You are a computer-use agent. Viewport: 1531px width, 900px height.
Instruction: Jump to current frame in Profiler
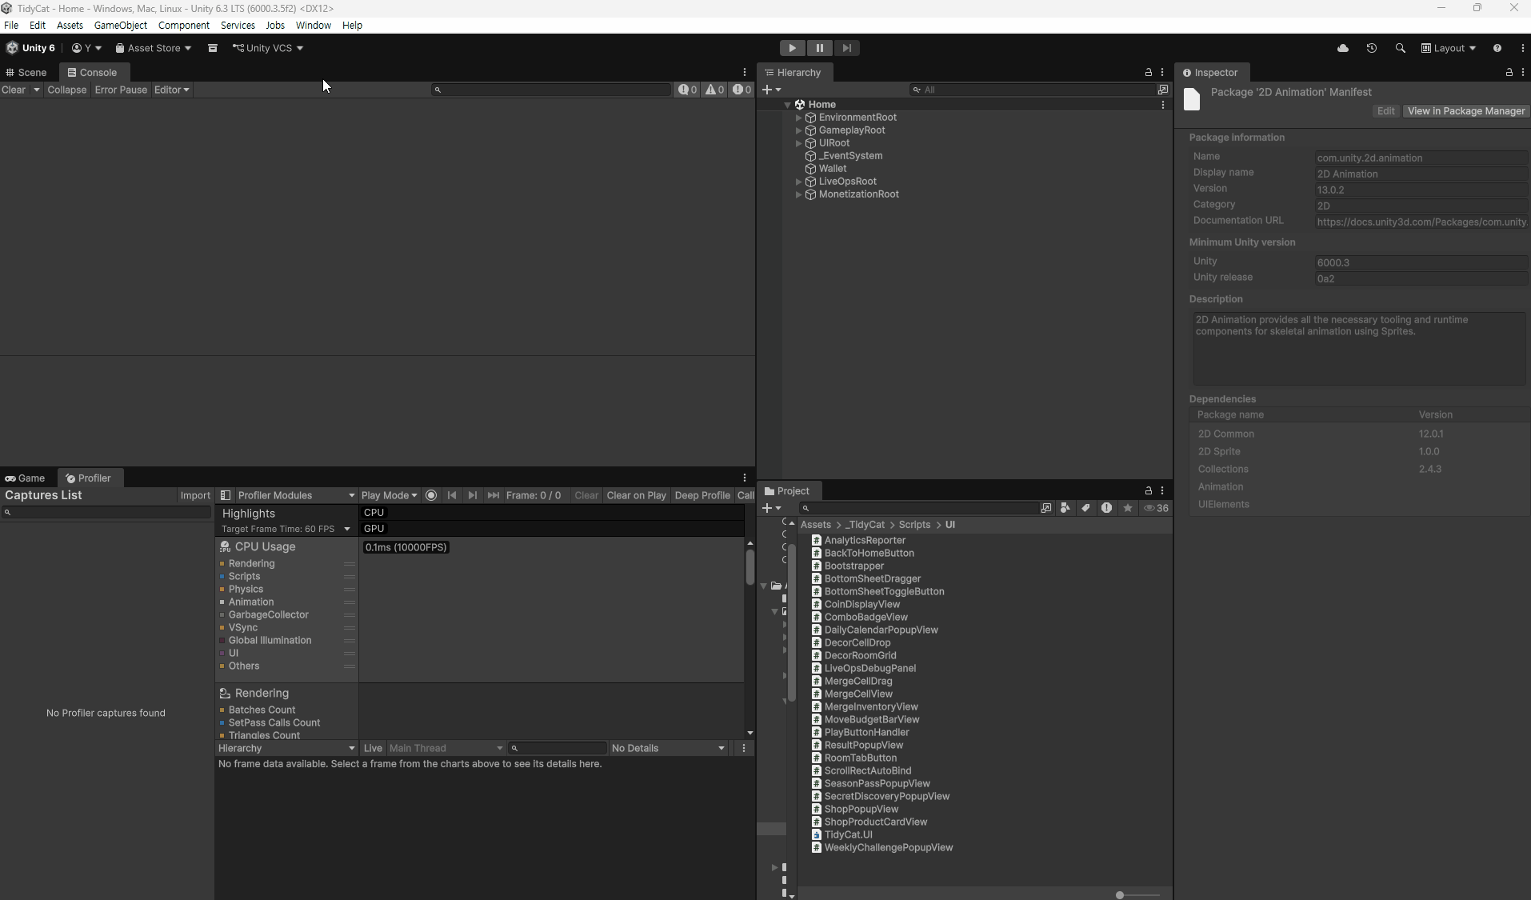click(x=494, y=495)
